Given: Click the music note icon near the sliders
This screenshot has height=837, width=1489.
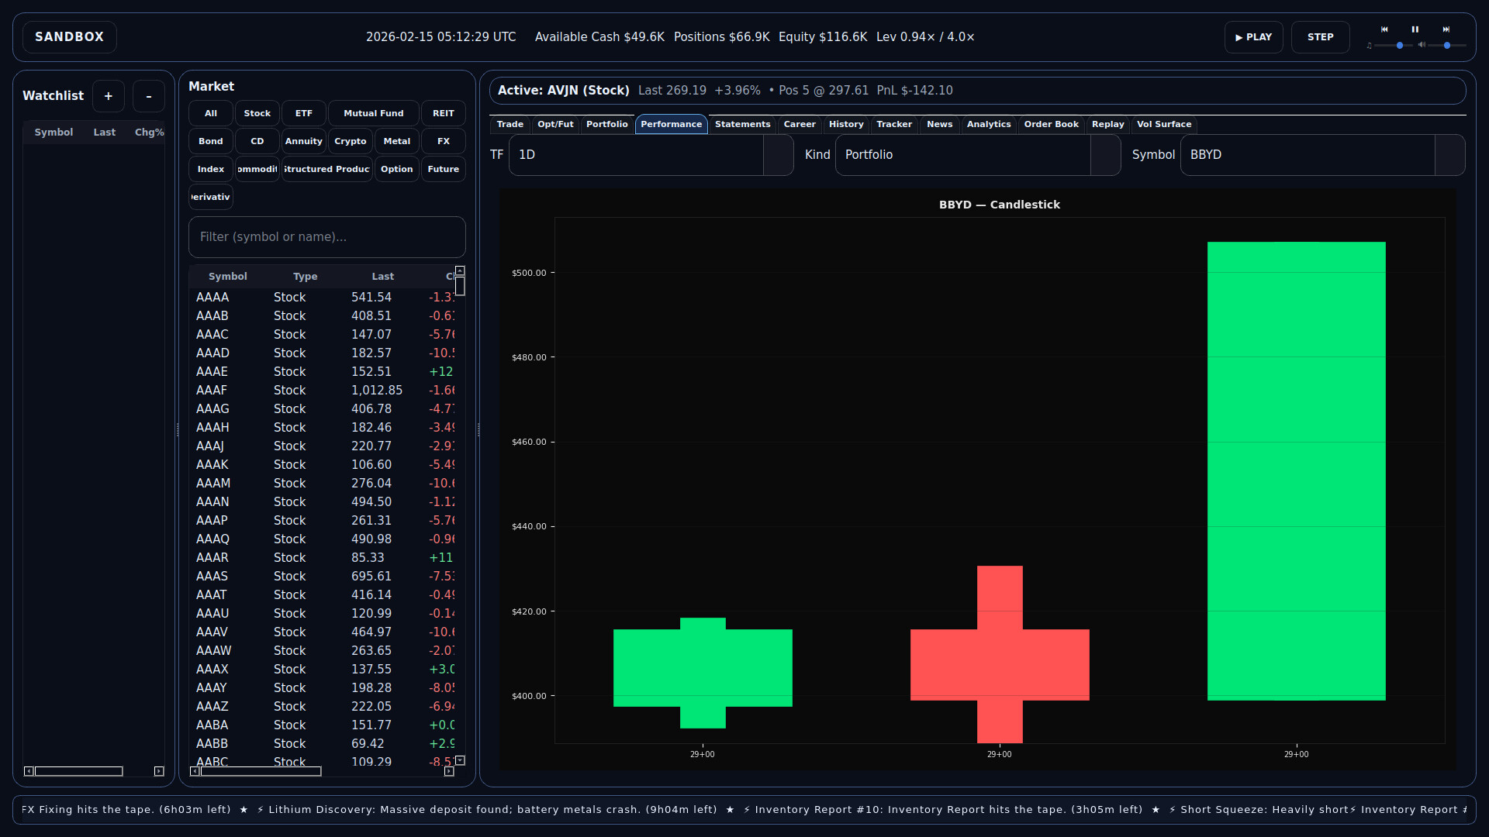Looking at the screenshot, I should pos(1369,46).
